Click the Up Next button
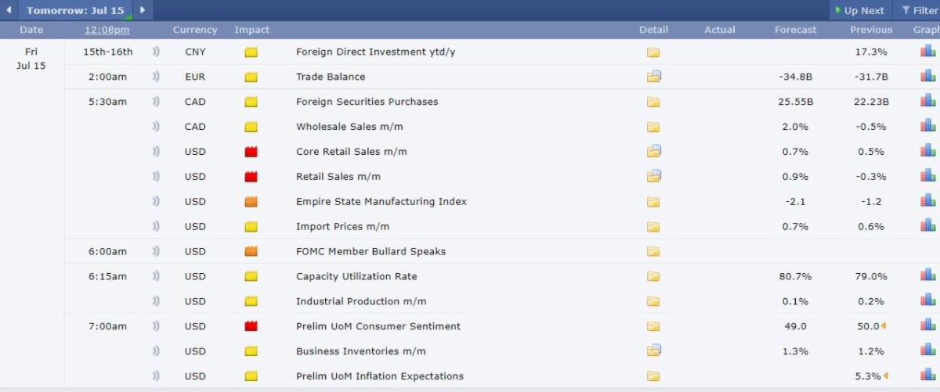940x392 pixels. point(859,10)
